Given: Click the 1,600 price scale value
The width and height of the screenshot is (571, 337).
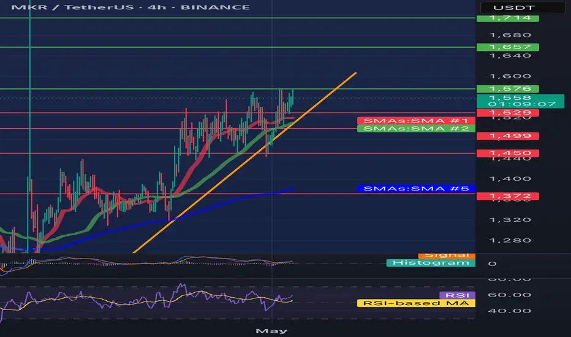Looking at the screenshot, I should (510, 76).
